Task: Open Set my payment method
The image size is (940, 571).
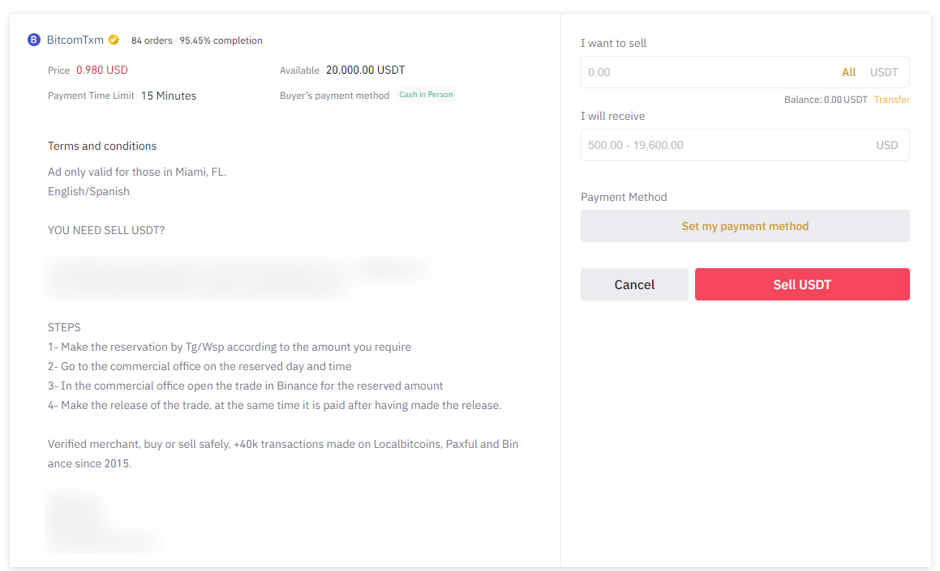Action: tap(745, 225)
